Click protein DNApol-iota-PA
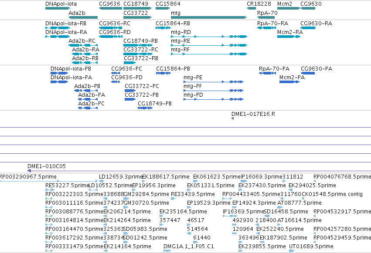This screenshot has height=253, width=371. [71, 78]
